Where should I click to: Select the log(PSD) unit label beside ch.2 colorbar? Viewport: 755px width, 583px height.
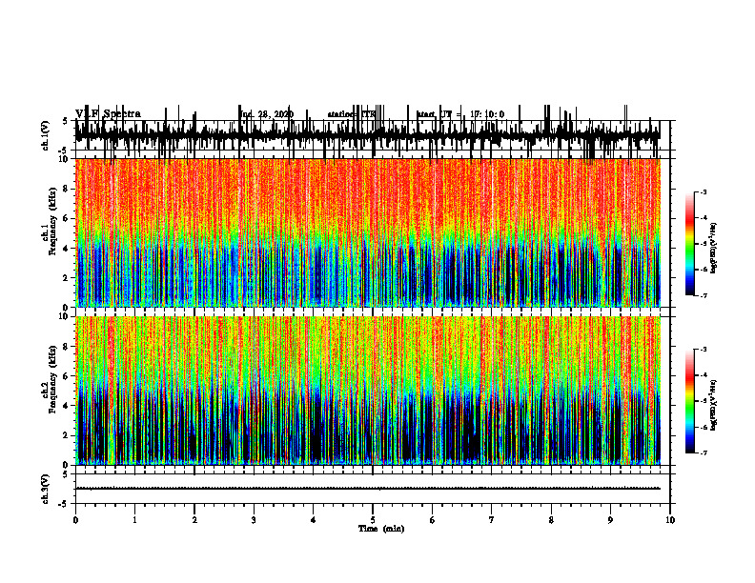(x=714, y=405)
